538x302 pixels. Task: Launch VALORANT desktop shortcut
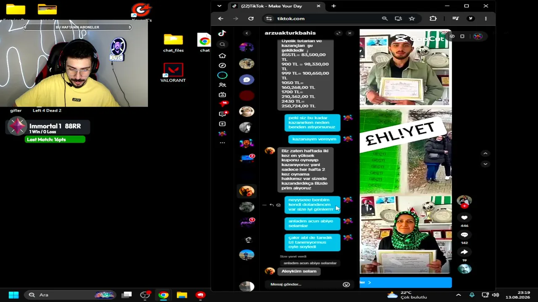173,73
